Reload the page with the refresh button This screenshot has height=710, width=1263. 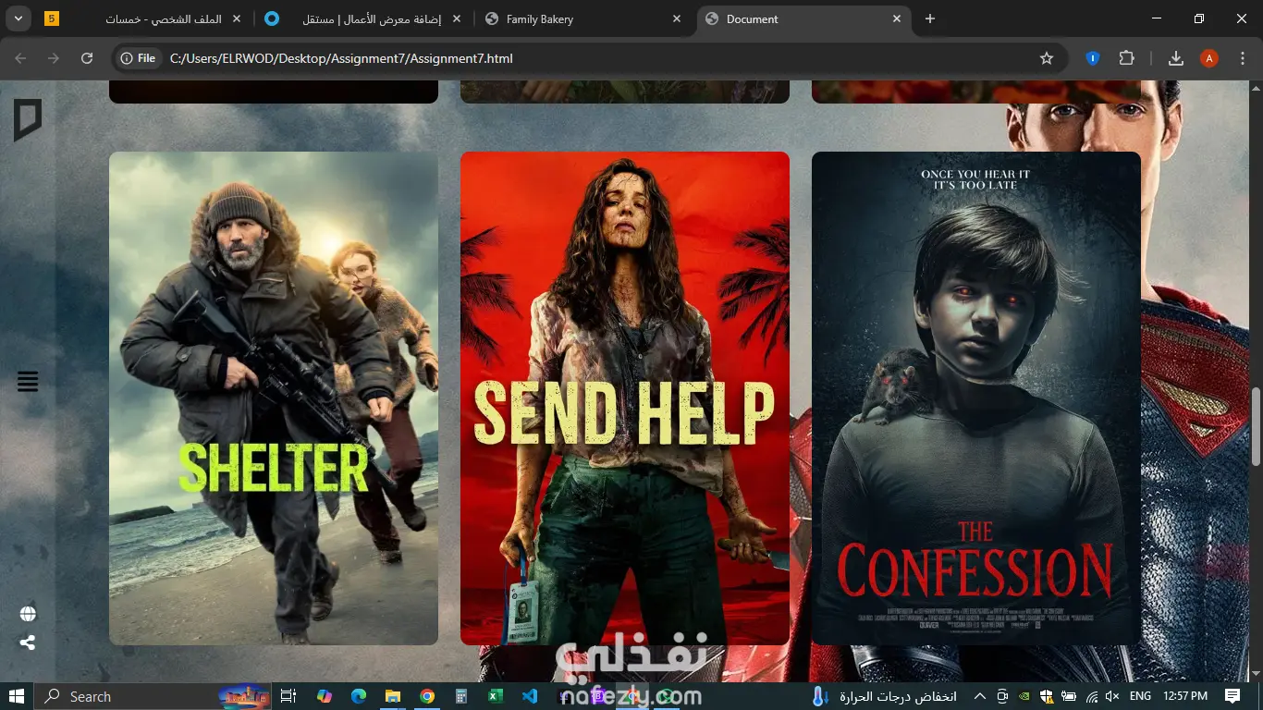click(x=87, y=58)
